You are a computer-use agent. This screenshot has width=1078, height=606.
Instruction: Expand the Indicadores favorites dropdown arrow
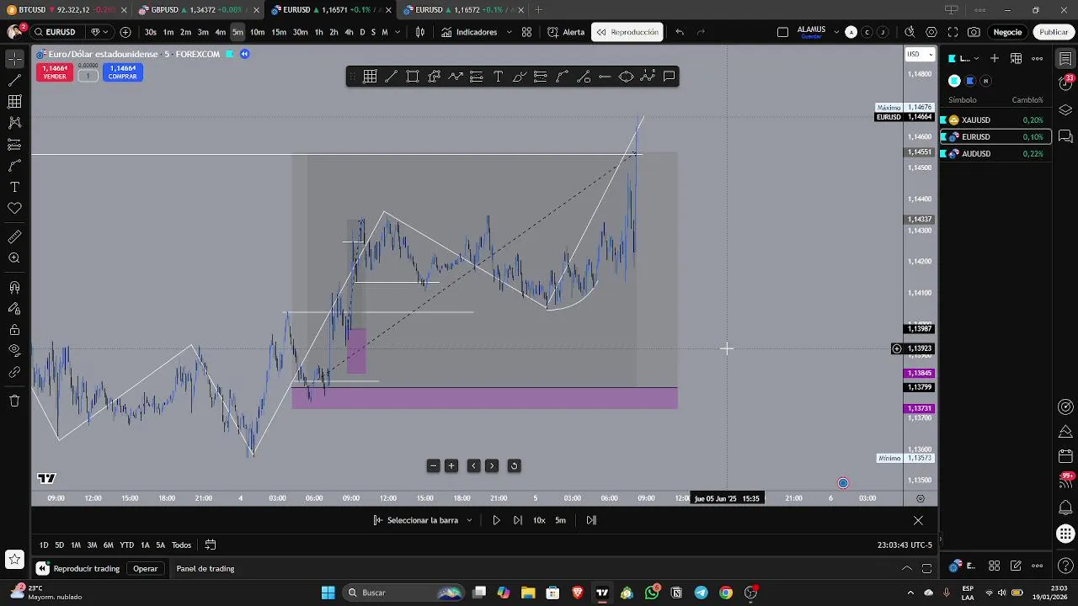click(508, 32)
